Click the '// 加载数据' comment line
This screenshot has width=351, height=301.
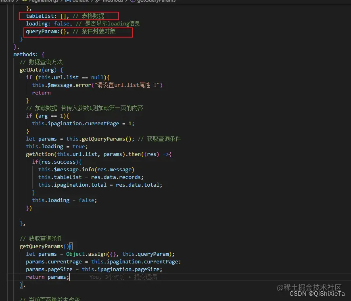coord(84,108)
